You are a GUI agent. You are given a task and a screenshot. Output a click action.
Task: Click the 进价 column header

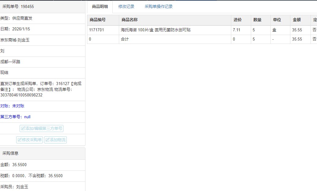click(237, 20)
